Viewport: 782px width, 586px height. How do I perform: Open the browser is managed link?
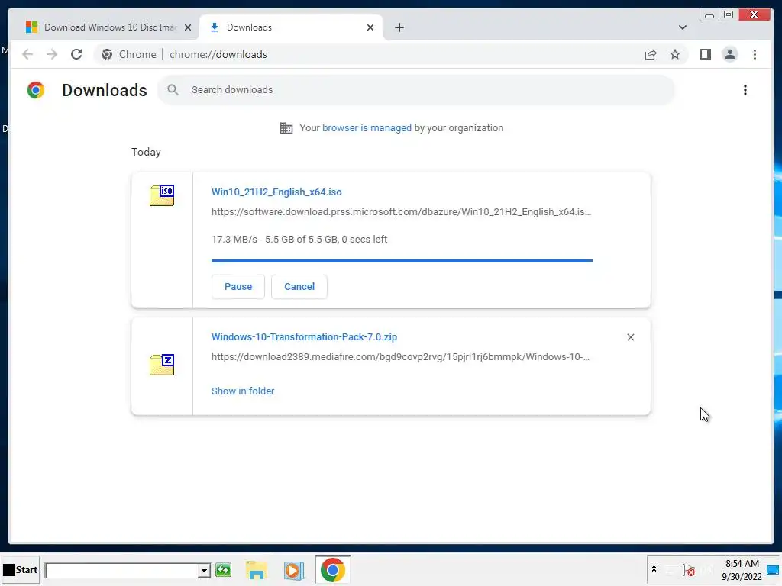[x=367, y=128]
